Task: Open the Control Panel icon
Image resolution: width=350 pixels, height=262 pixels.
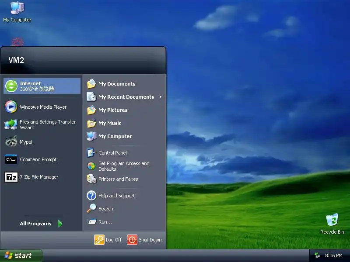Action: (91, 152)
